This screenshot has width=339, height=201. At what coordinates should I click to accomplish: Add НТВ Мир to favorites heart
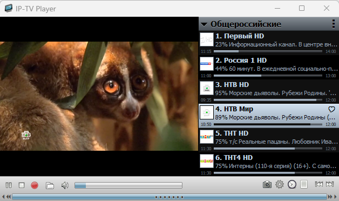[x=331, y=109]
